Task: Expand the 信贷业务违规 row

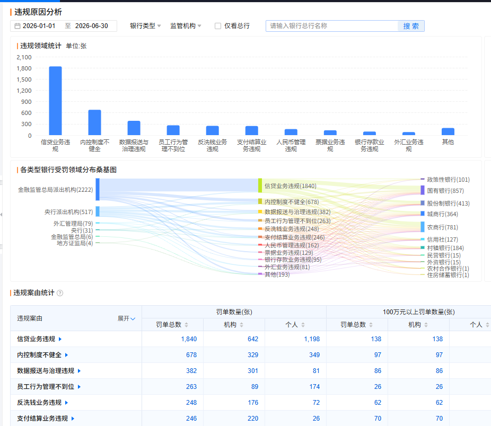Action: click(x=60, y=339)
